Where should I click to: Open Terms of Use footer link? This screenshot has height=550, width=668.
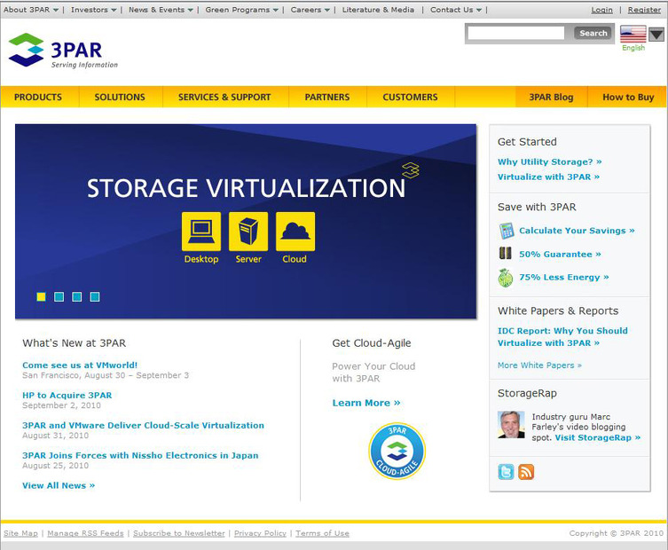coord(323,533)
